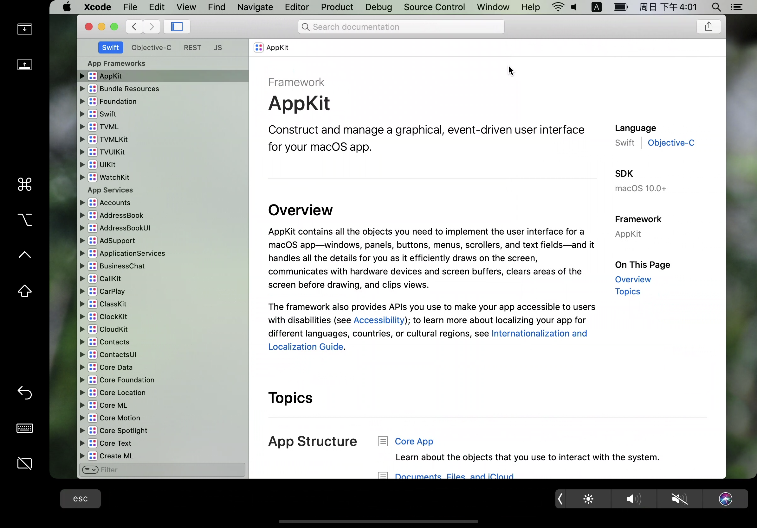This screenshot has width=757, height=528.
Task: Go forward with the right chevron
Action: [151, 27]
